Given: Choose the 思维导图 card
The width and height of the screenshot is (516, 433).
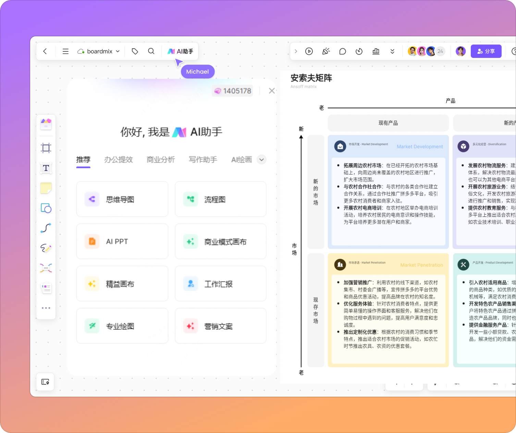Looking at the screenshot, I should coord(122,199).
